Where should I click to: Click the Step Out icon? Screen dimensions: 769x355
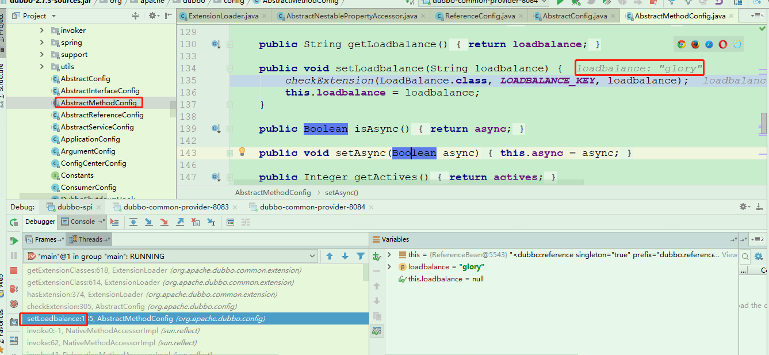click(179, 222)
